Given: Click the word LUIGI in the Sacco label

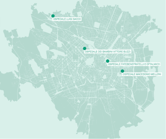Looking at the screenshot, I should click(69, 19).
